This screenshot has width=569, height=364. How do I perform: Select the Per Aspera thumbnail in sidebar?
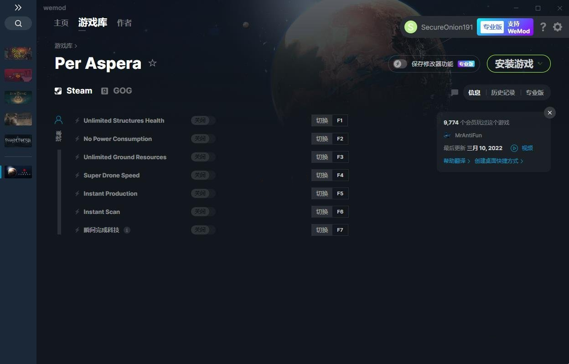pos(18,172)
